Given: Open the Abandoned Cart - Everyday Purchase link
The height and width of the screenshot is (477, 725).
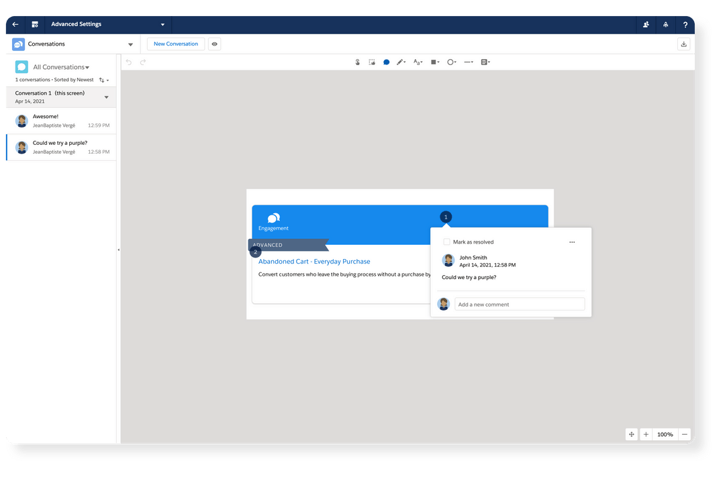Looking at the screenshot, I should (x=314, y=261).
